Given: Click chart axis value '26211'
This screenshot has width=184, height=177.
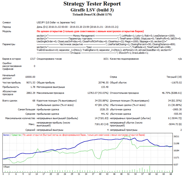Looking at the screenshot, I should [x=176, y=136].
